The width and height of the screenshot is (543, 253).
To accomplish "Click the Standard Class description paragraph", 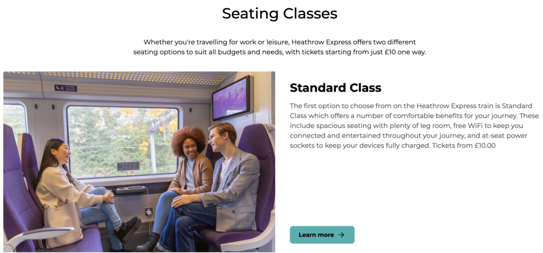I will pyautogui.click(x=414, y=125).
